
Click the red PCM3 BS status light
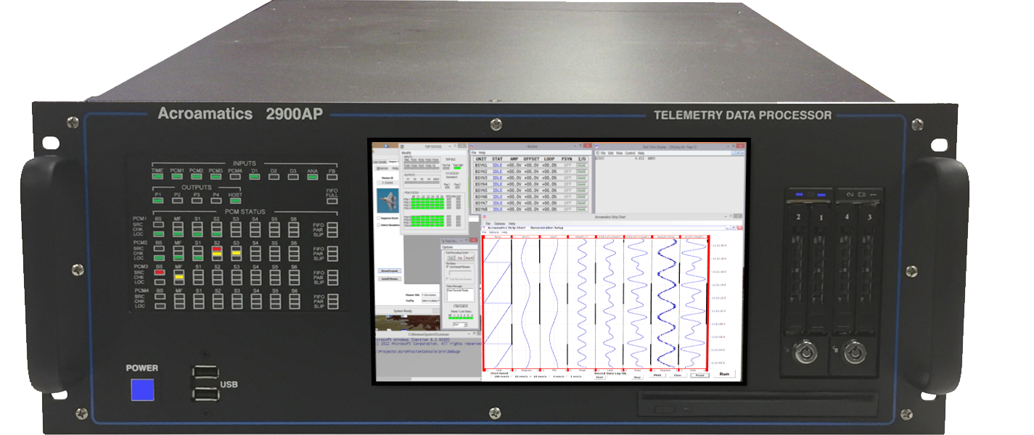click(159, 273)
